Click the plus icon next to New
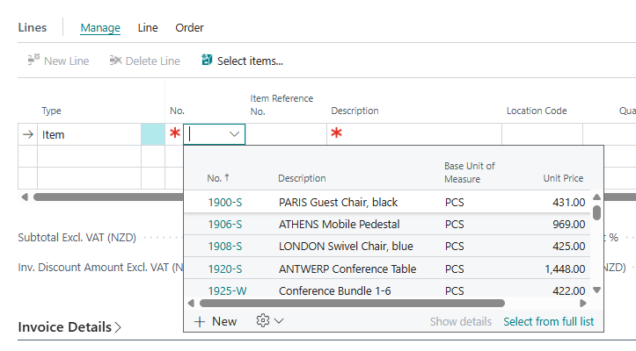 (199, 322)
